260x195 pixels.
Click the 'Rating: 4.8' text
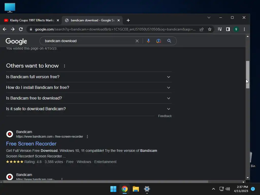(x=33, y=162)
